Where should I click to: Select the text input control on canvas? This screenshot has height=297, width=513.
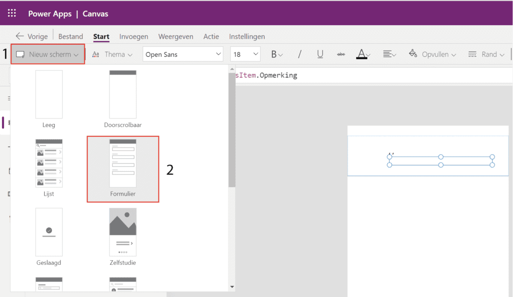(441, 161)
